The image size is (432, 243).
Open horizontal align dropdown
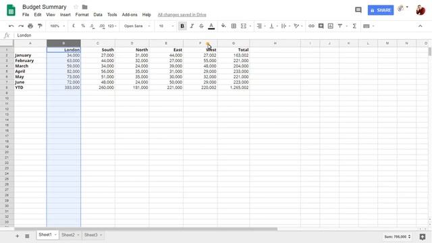pyautogui.click(x=261, y=26)
